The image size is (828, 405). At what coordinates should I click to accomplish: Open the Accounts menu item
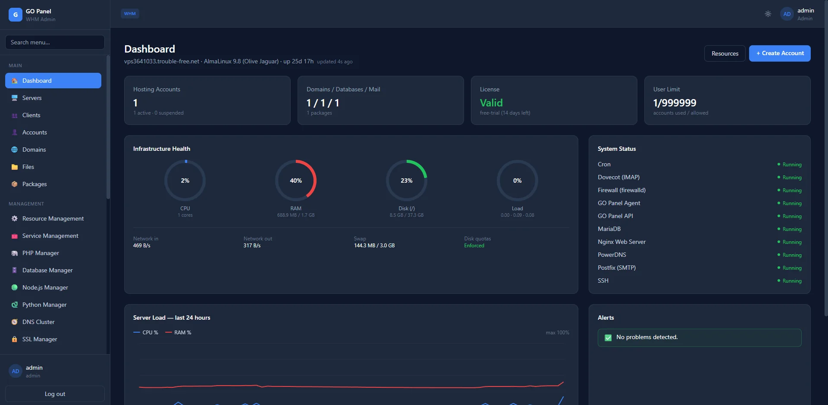tap(53, 132)
